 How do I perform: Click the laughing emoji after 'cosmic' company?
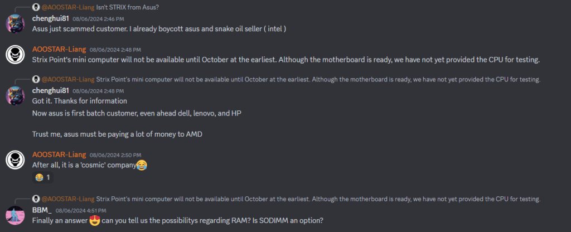tap(142, 165)
